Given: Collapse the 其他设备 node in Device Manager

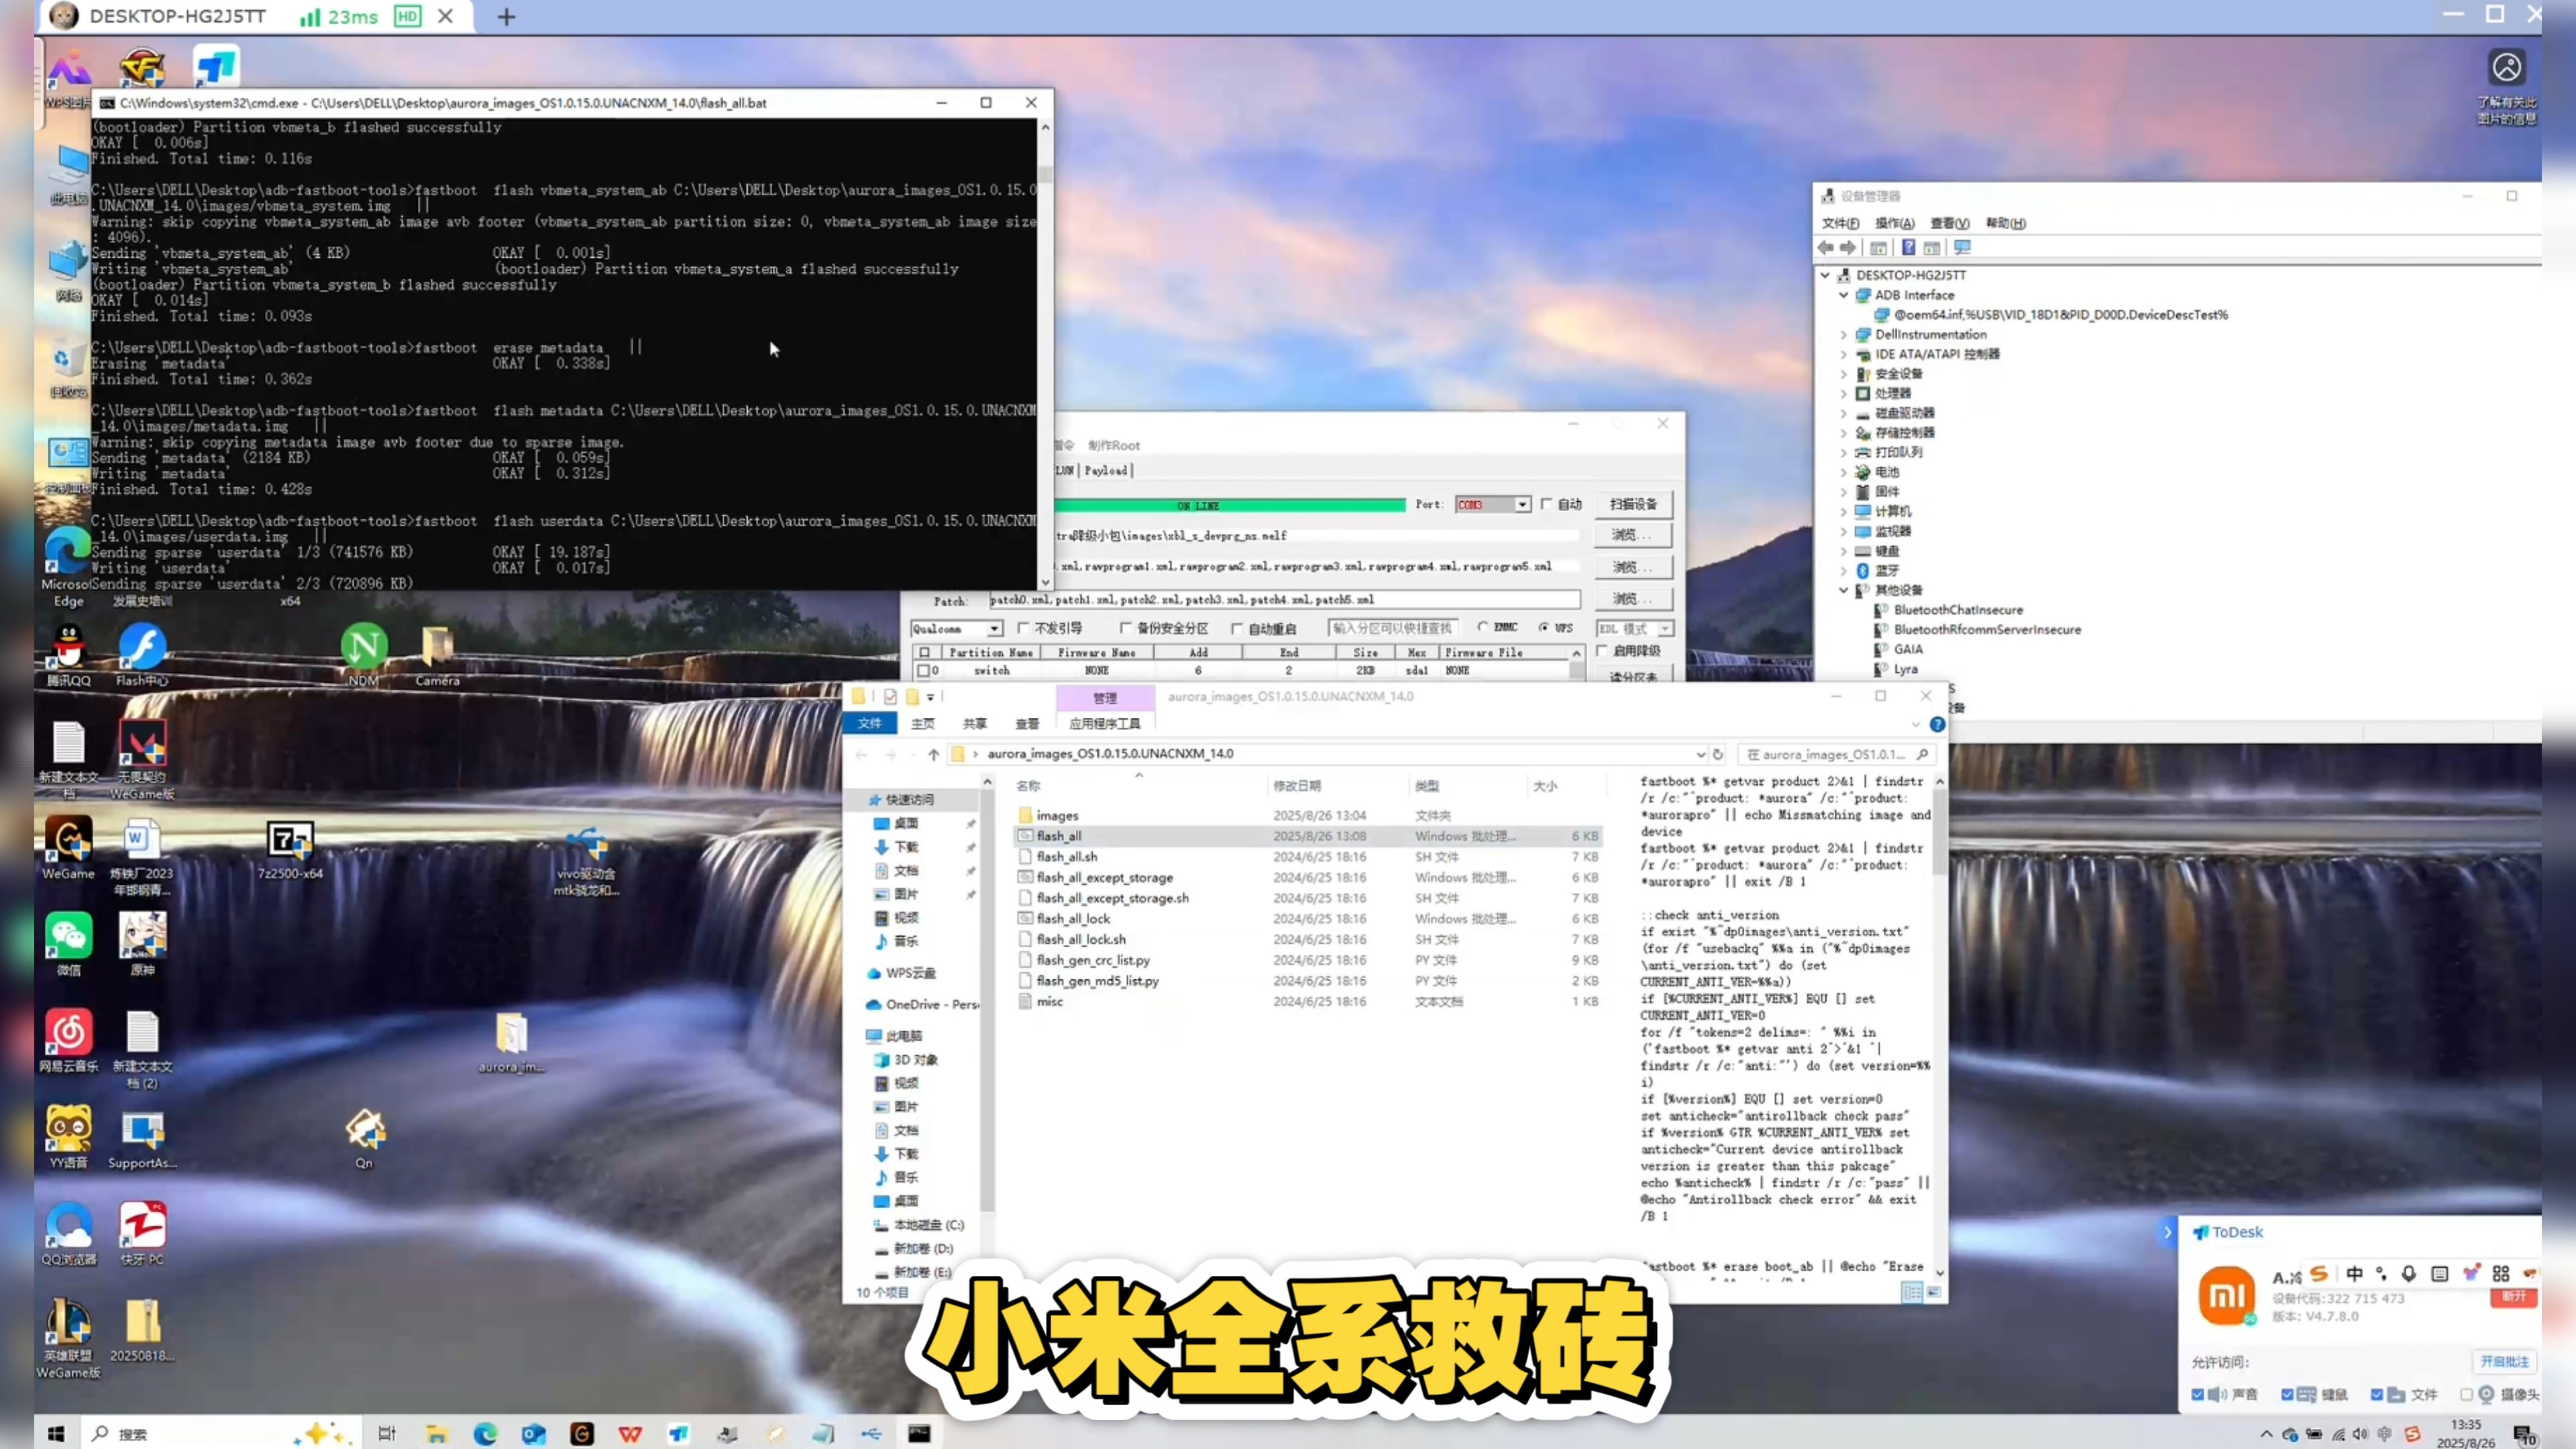Looking at the screenshot, I should pos(1844,590).
